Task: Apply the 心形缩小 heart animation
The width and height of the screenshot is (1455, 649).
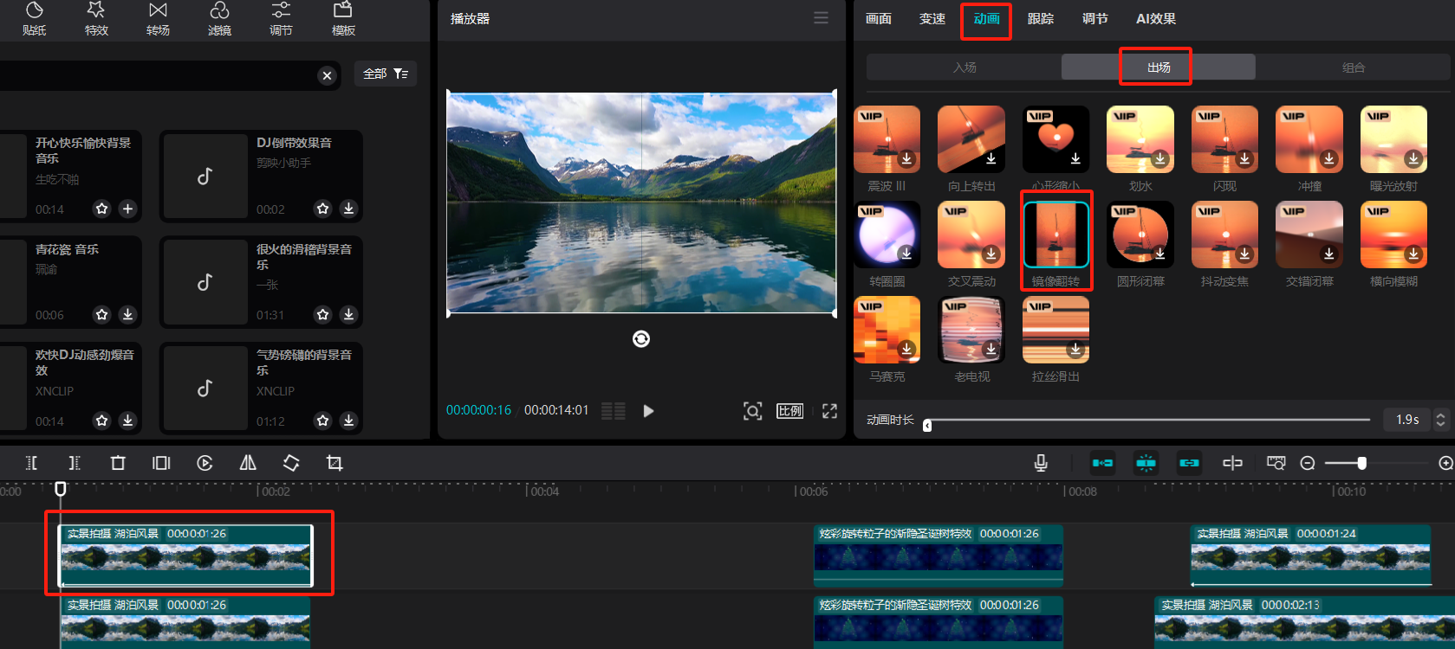Action: click(x=1056, y=139)
